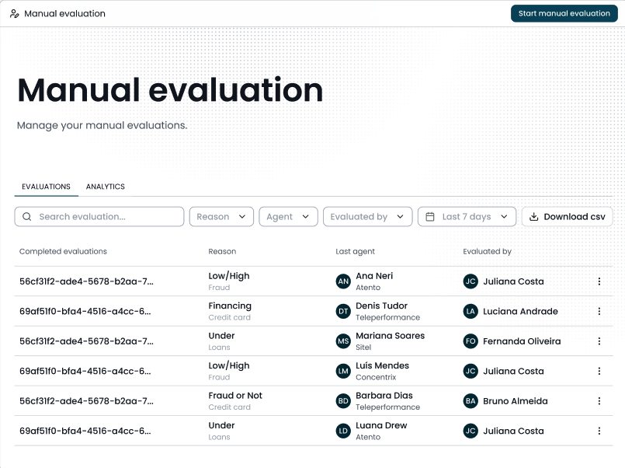Click the BA avatar for Bruno Almeida
This screenshot has height=468, width=625.
pos(470,401)
